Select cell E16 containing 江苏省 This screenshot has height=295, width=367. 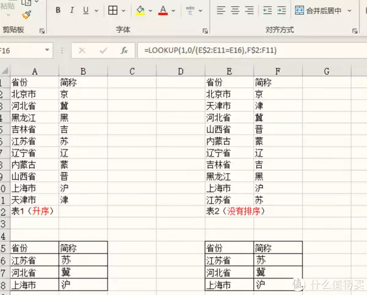coord(229,260)
